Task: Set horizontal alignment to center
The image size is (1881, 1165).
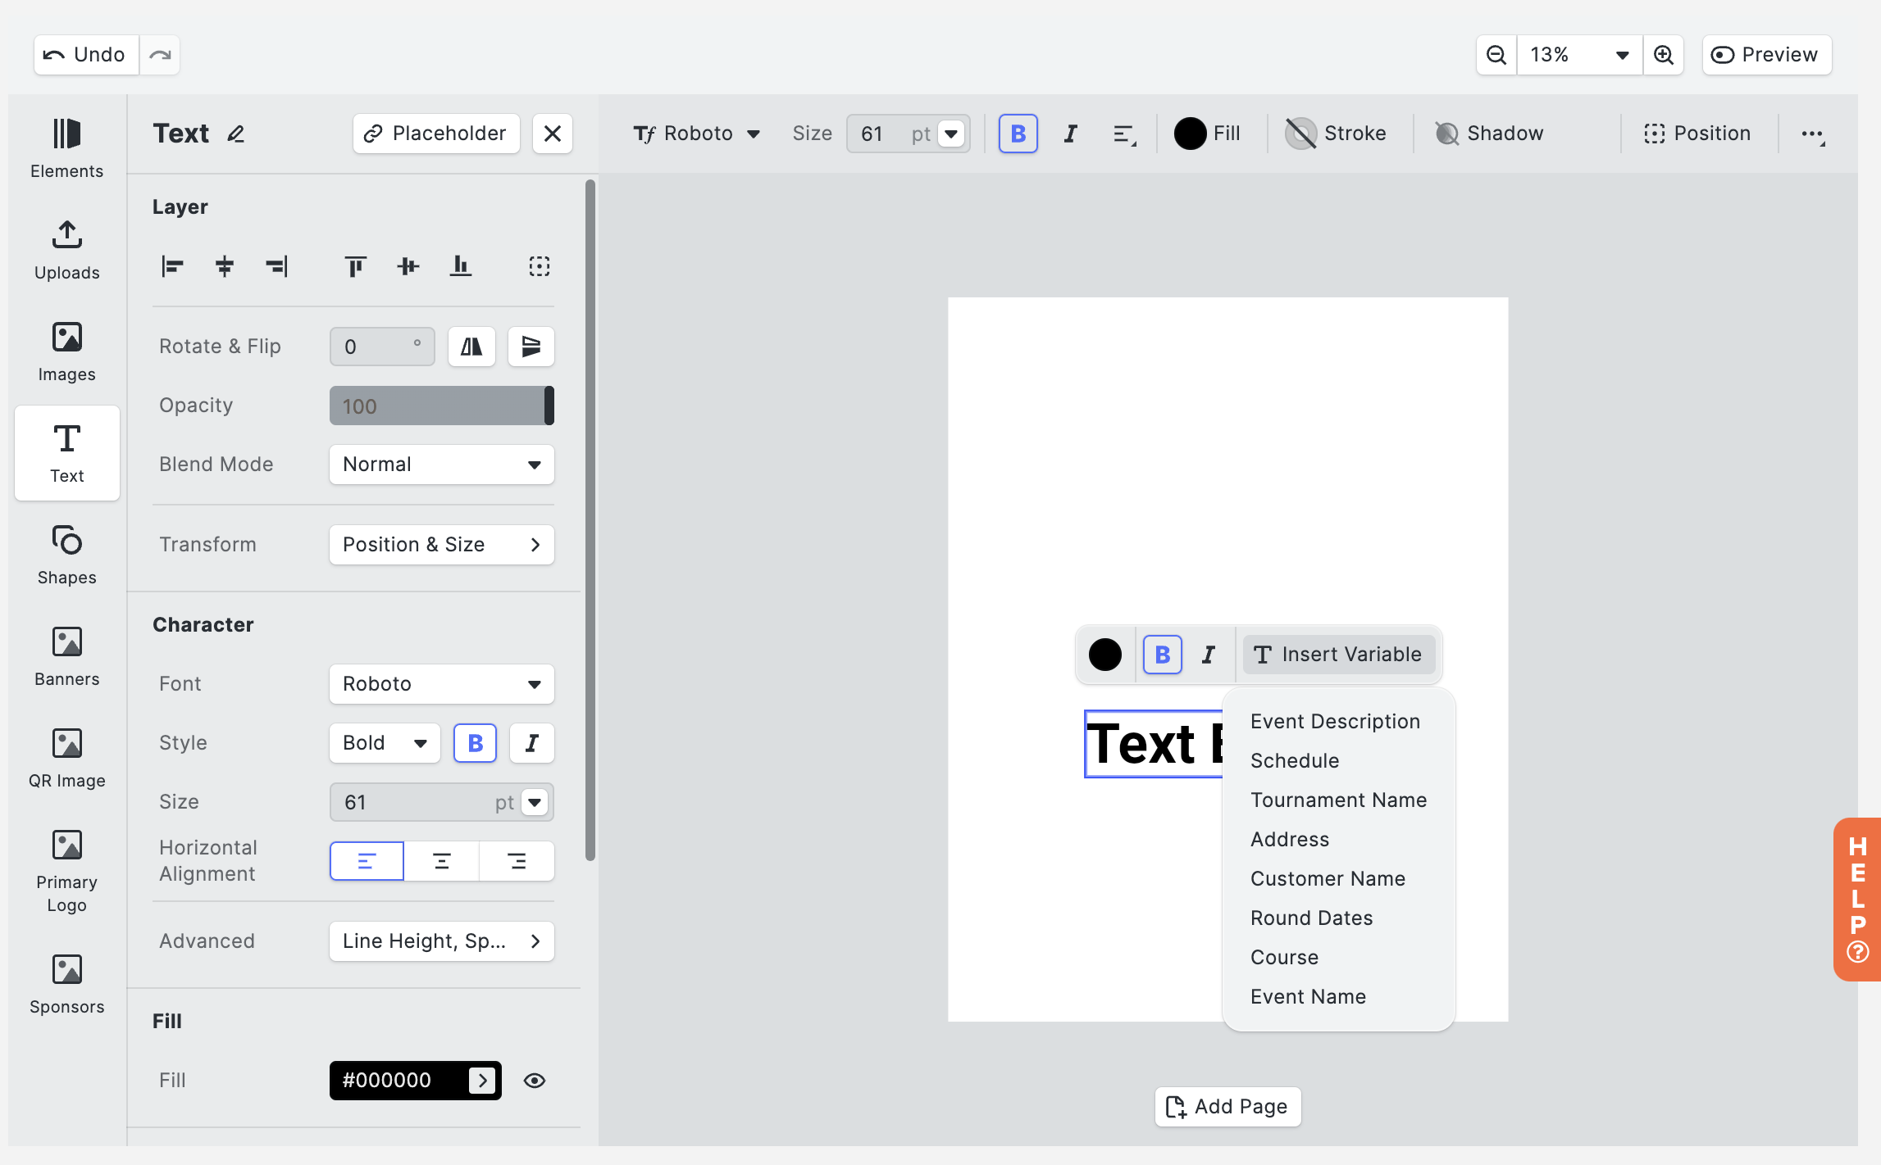Action: [442, 861]
